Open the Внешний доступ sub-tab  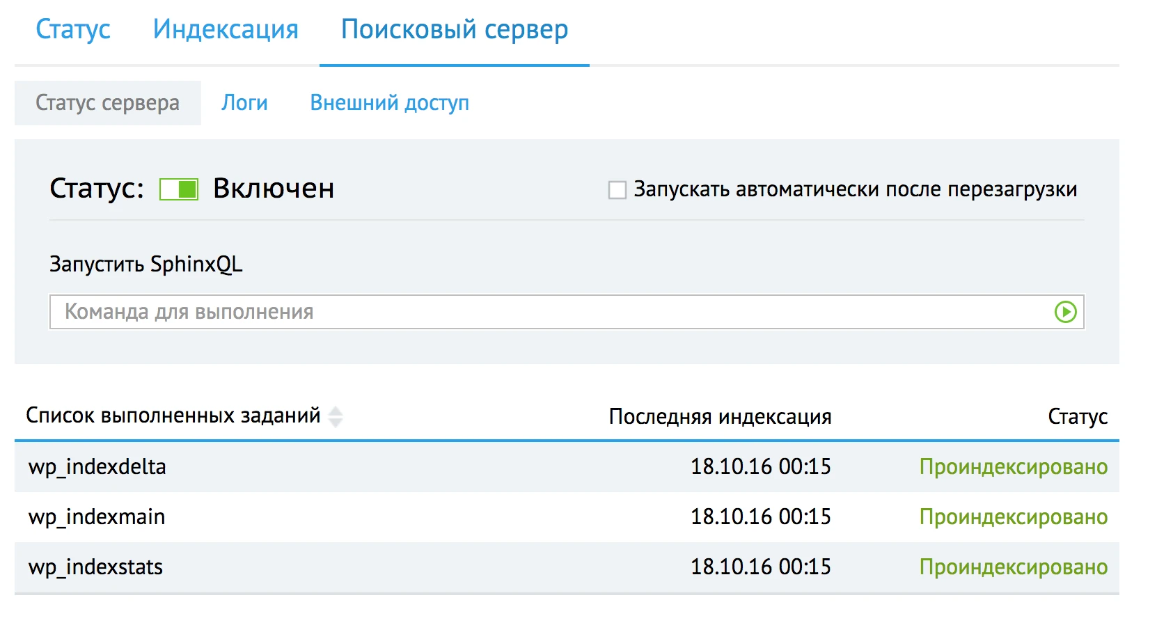tap(389, 103)
